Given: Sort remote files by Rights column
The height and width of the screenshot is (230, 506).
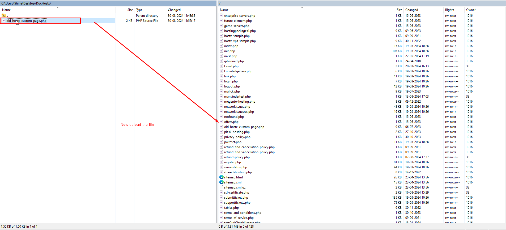Looking at the screenshot, I should [x=449, y=10].
